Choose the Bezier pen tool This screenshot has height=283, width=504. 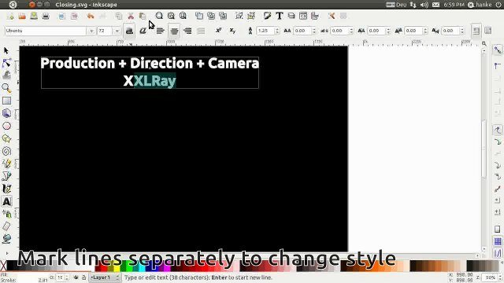tap(6, 176)
